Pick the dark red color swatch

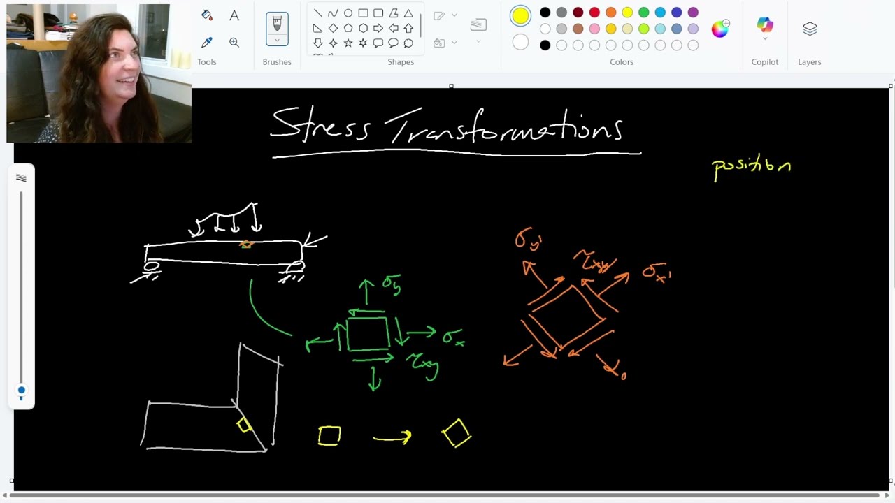click(578, 13)
